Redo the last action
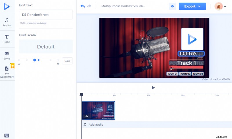Screen dimensions: 232x139 point(89,6)
